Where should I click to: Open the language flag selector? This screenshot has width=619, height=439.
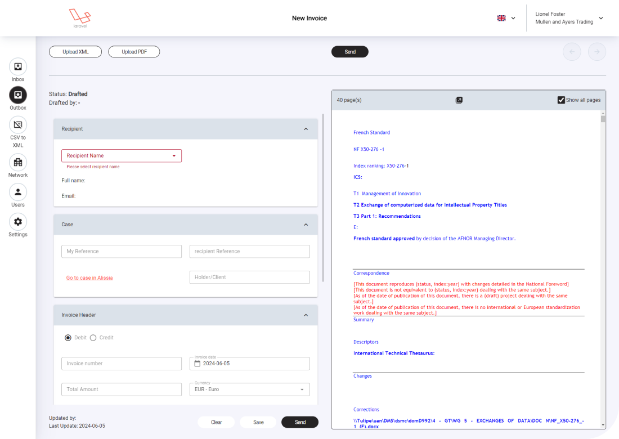click(x=506, y=18)
